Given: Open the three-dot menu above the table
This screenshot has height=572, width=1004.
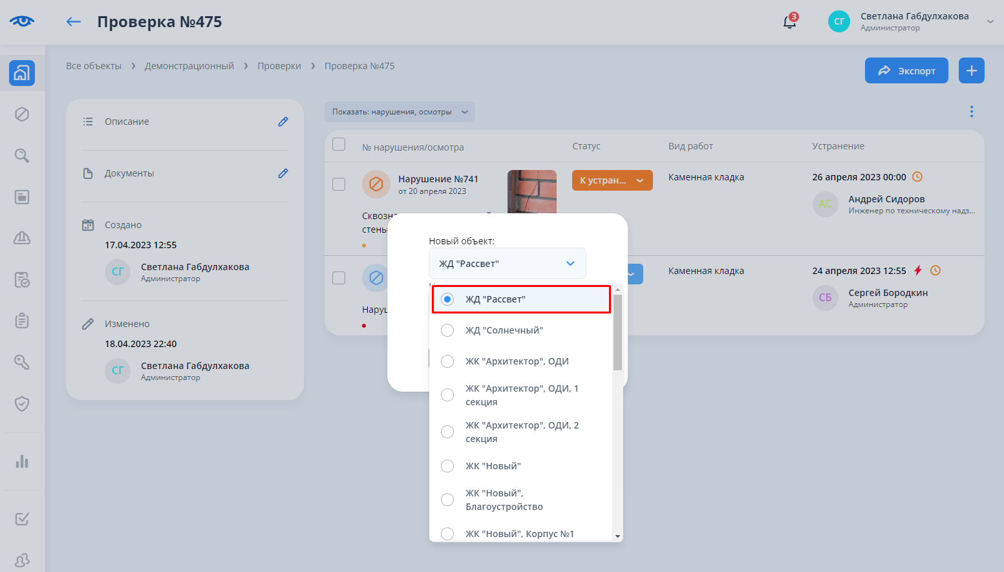Looking at the screenshot, I should click(x=971, y=112).
